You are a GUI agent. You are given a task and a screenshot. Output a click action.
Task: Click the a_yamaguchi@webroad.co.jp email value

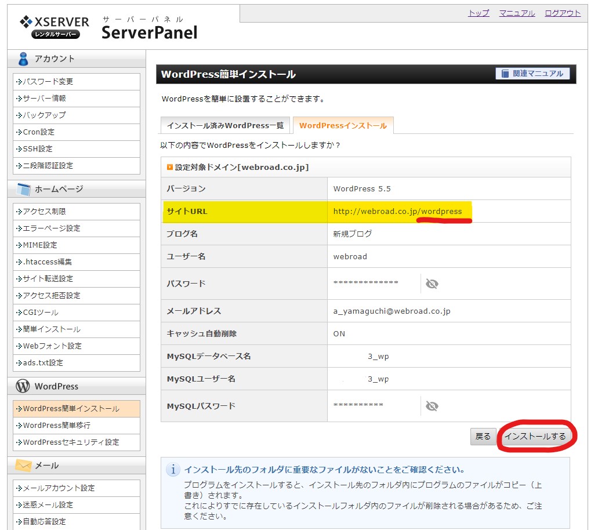(392, 311)
